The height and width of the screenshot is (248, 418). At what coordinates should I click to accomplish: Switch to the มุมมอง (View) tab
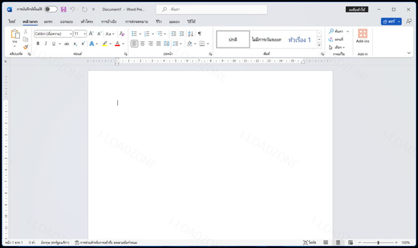[174, 21]
